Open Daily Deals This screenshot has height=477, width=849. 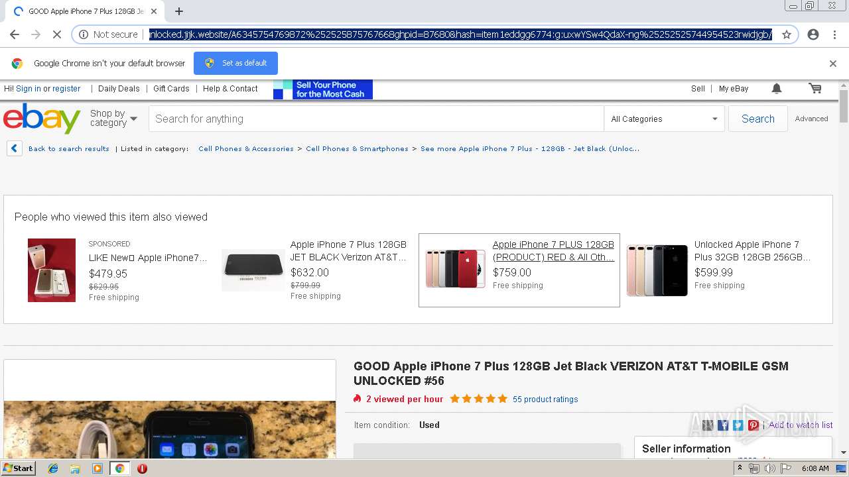point(119,88)
